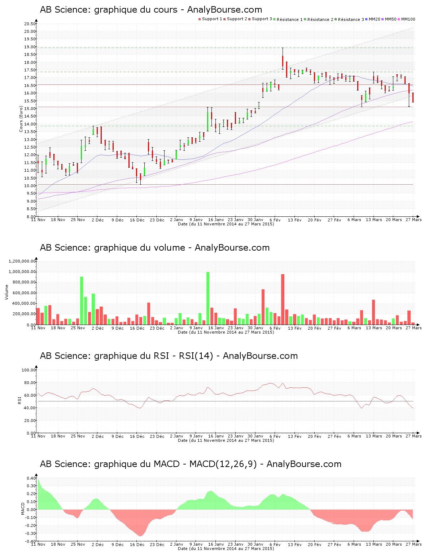
Task: Click the '13 Mars' date label on the MACD chart
Action: (374, 544)
